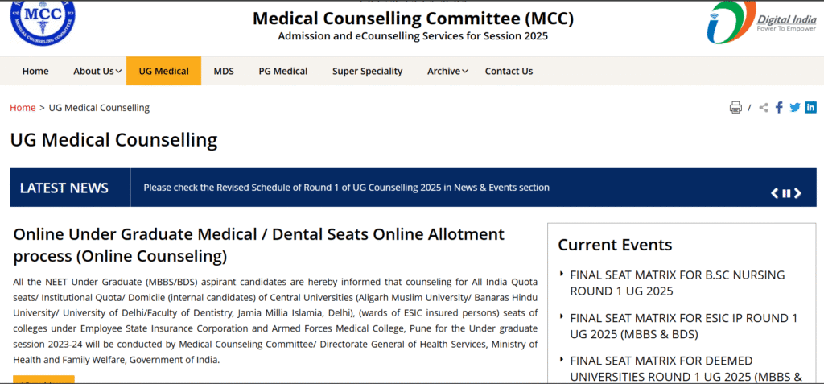The width and height of the screenshot is (824, 384).
Task: Go to the PG Medical menu item
Action: [282, 71]
